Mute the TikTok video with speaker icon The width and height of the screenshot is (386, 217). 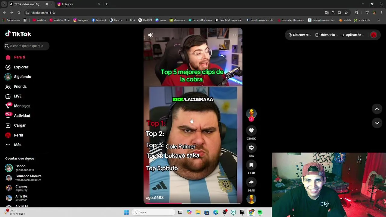[151, 35]
